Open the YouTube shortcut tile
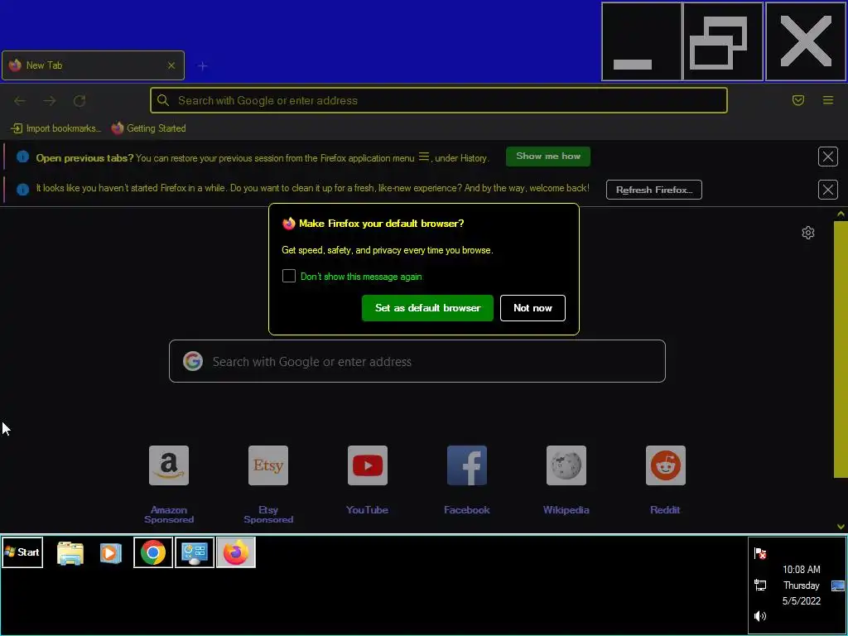Image resolution: width=848 pixels, height=636 pixels. [x=368, y=465]
